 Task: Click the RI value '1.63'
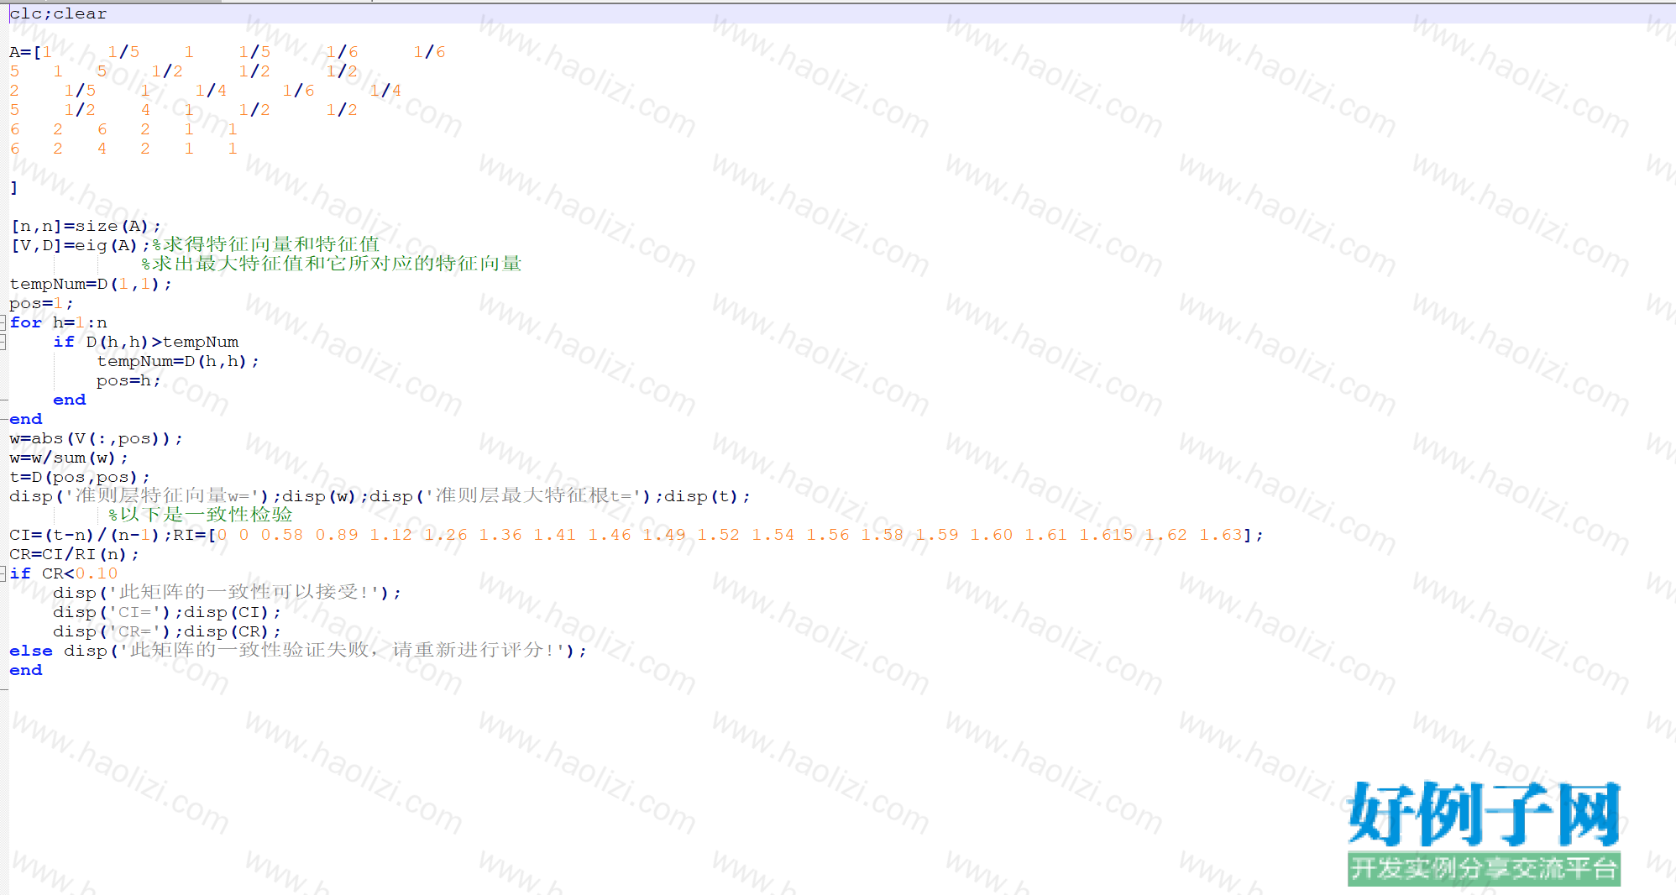1220,535
